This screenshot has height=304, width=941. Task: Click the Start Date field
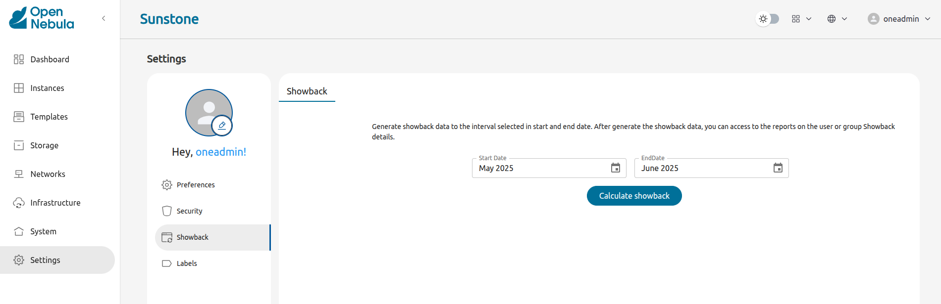coord(549,168)
